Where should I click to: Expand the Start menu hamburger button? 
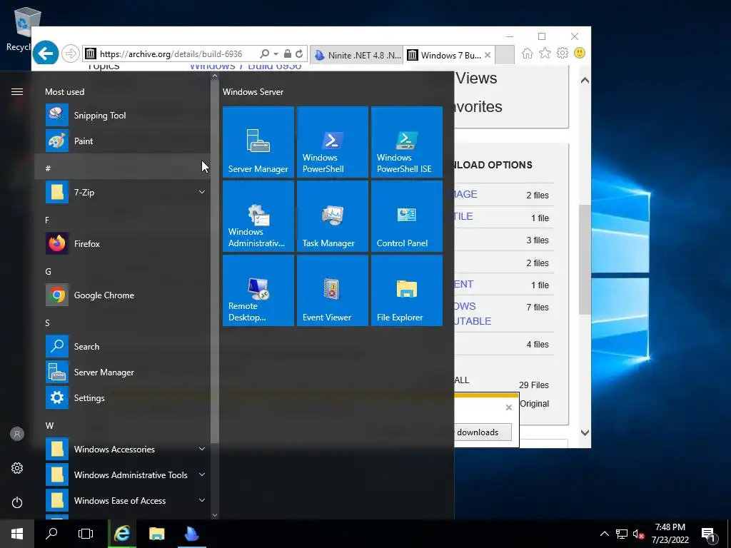coord(17,92)
